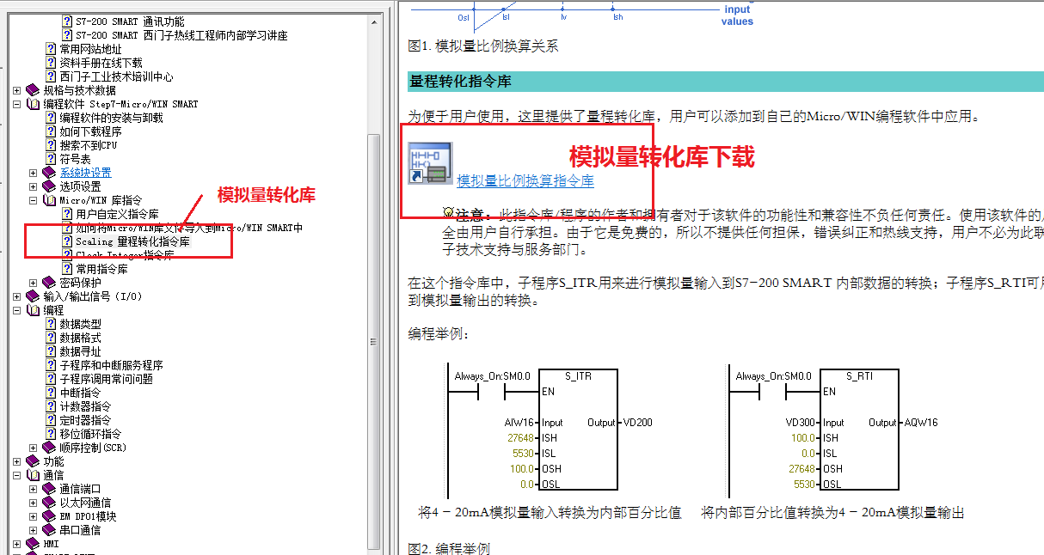Click the closed book icon for 密码保护
Image resolution: width=1044 pixels, height=555 pixels.
pos(49,283)
